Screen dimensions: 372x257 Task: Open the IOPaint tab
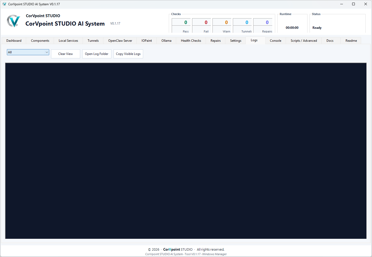[147, 41]
